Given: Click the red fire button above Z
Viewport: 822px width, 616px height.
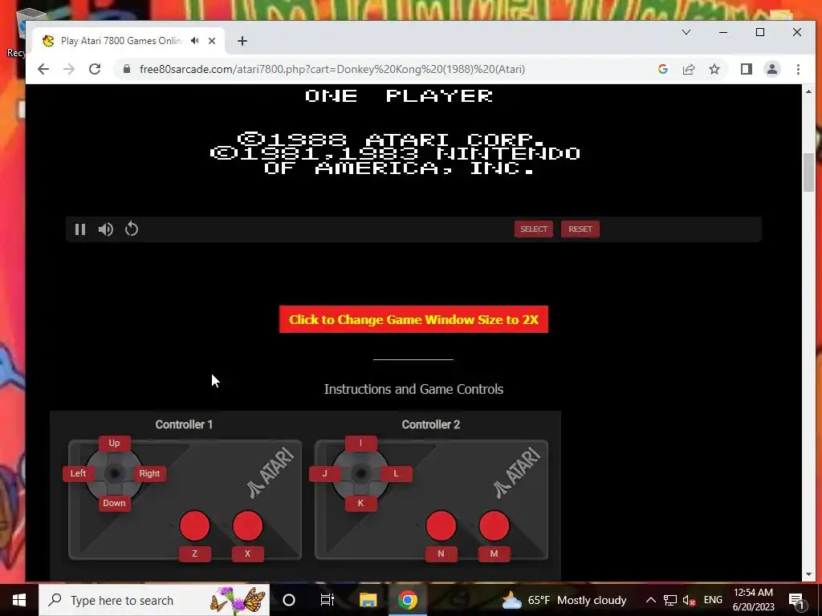Looking at the screenshot, I should 194,526.
